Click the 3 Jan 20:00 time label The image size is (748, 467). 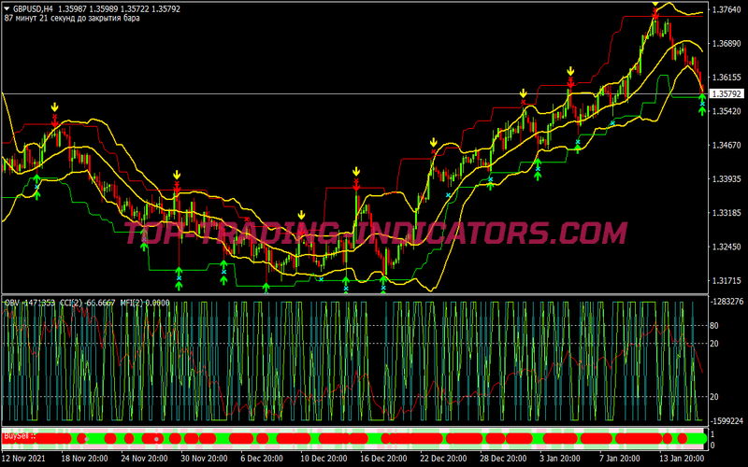click(x=561, y=459)
